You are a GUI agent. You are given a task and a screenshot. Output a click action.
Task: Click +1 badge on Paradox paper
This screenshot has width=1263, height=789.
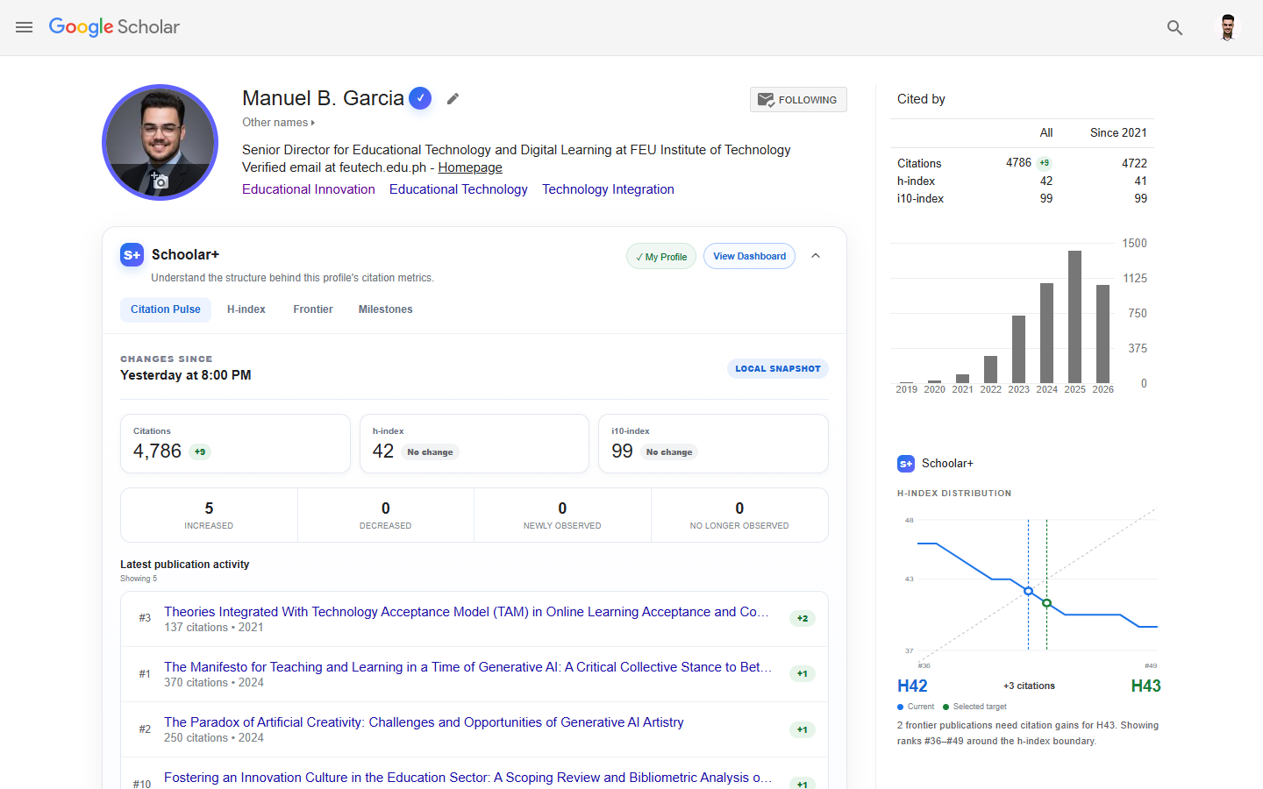click(x=803, y=729)
